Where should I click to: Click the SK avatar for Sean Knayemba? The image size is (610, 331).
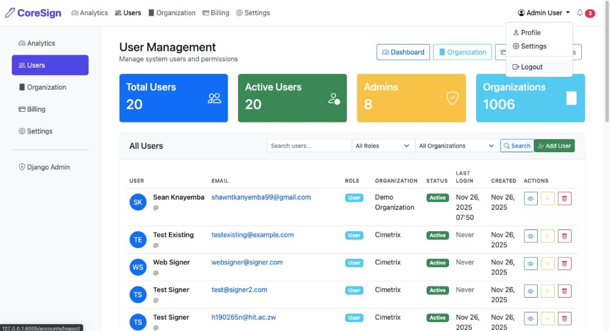click(138, 202)
